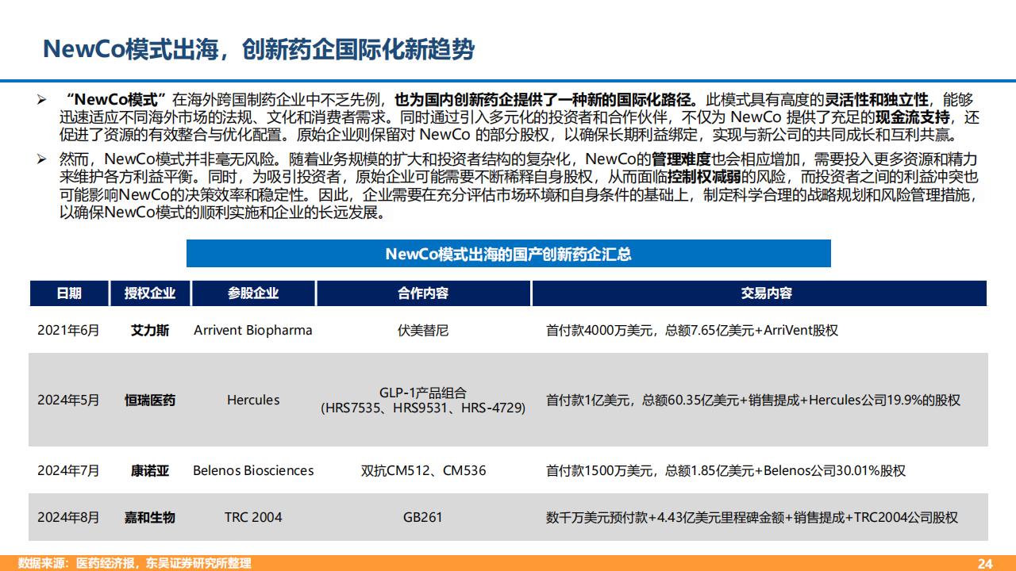Screen dimensions: 1016x571
Task: Select the cell 'TRC 2004'
Action: tap(253, 517)
